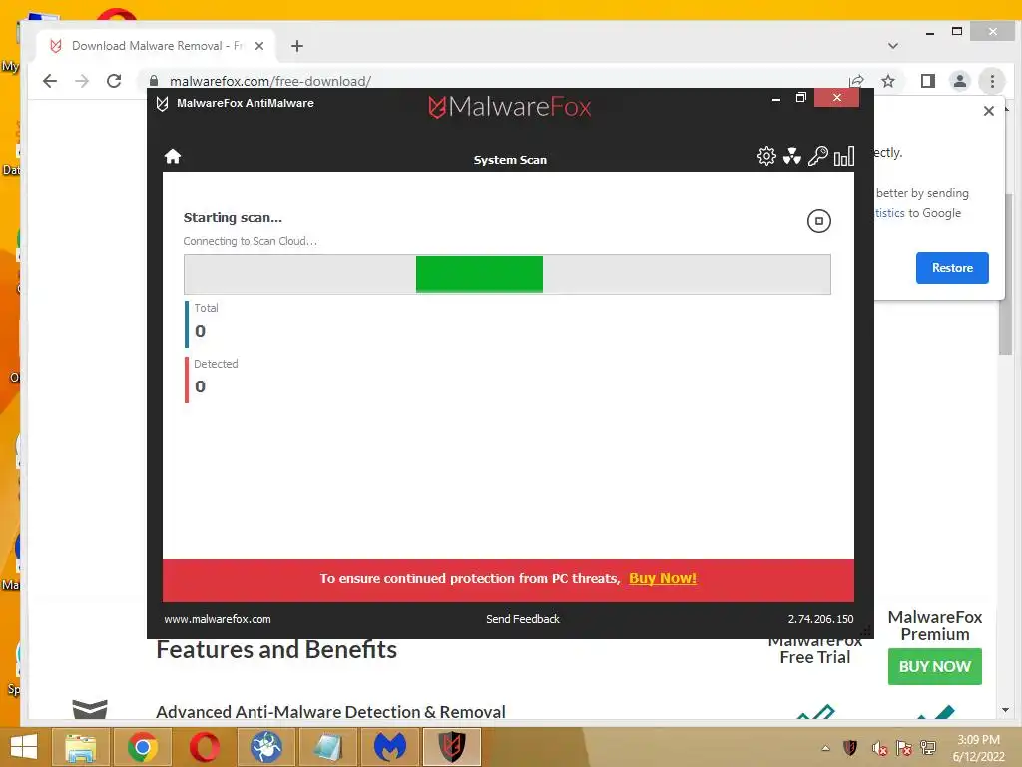The width and height of the screenshot is (1022, 767).
Task: Go to MalwareFox home screen icon
Action: pyautogui.click(x=172, y=157)
